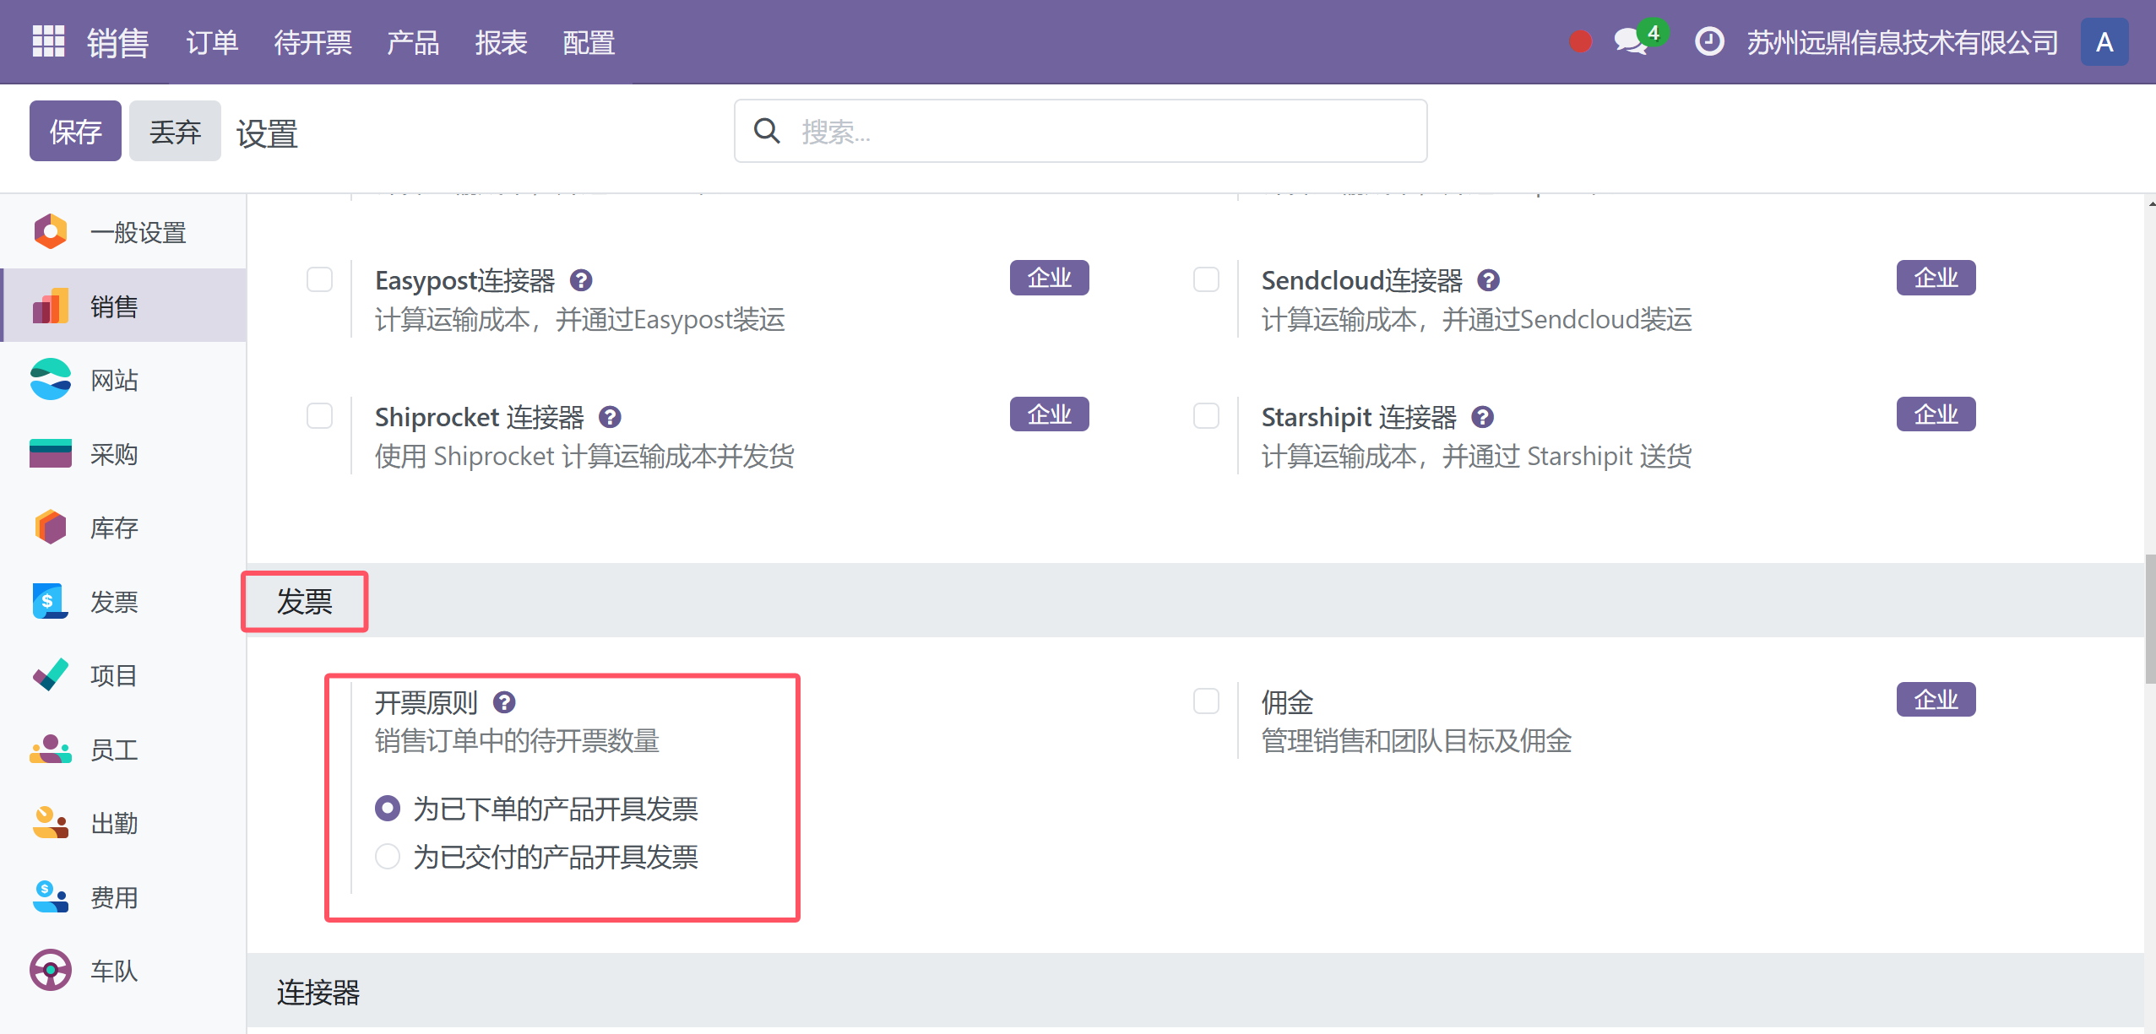Click help icon beside Easypost连接器
Image resolution: width=2156 pixels, height=1034 pixels.
(581, 280)
